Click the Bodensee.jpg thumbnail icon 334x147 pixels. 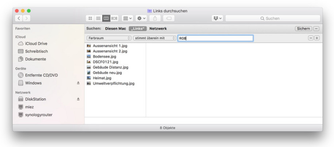[89, 56]
